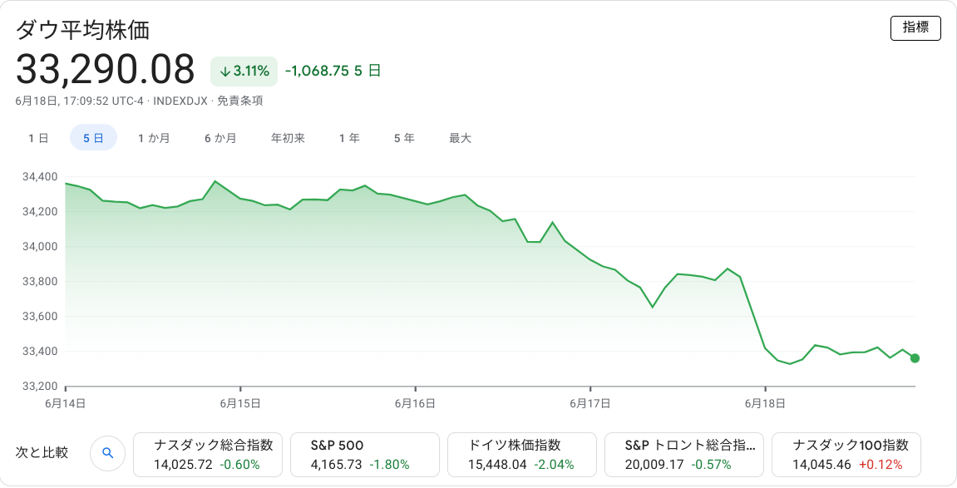This screenshot has width=957, height=488.
Task: Switch to the 6か月 range
Action: click(x=220, y=139)
